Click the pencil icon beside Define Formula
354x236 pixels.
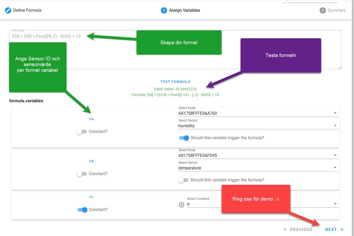[8, 10]
